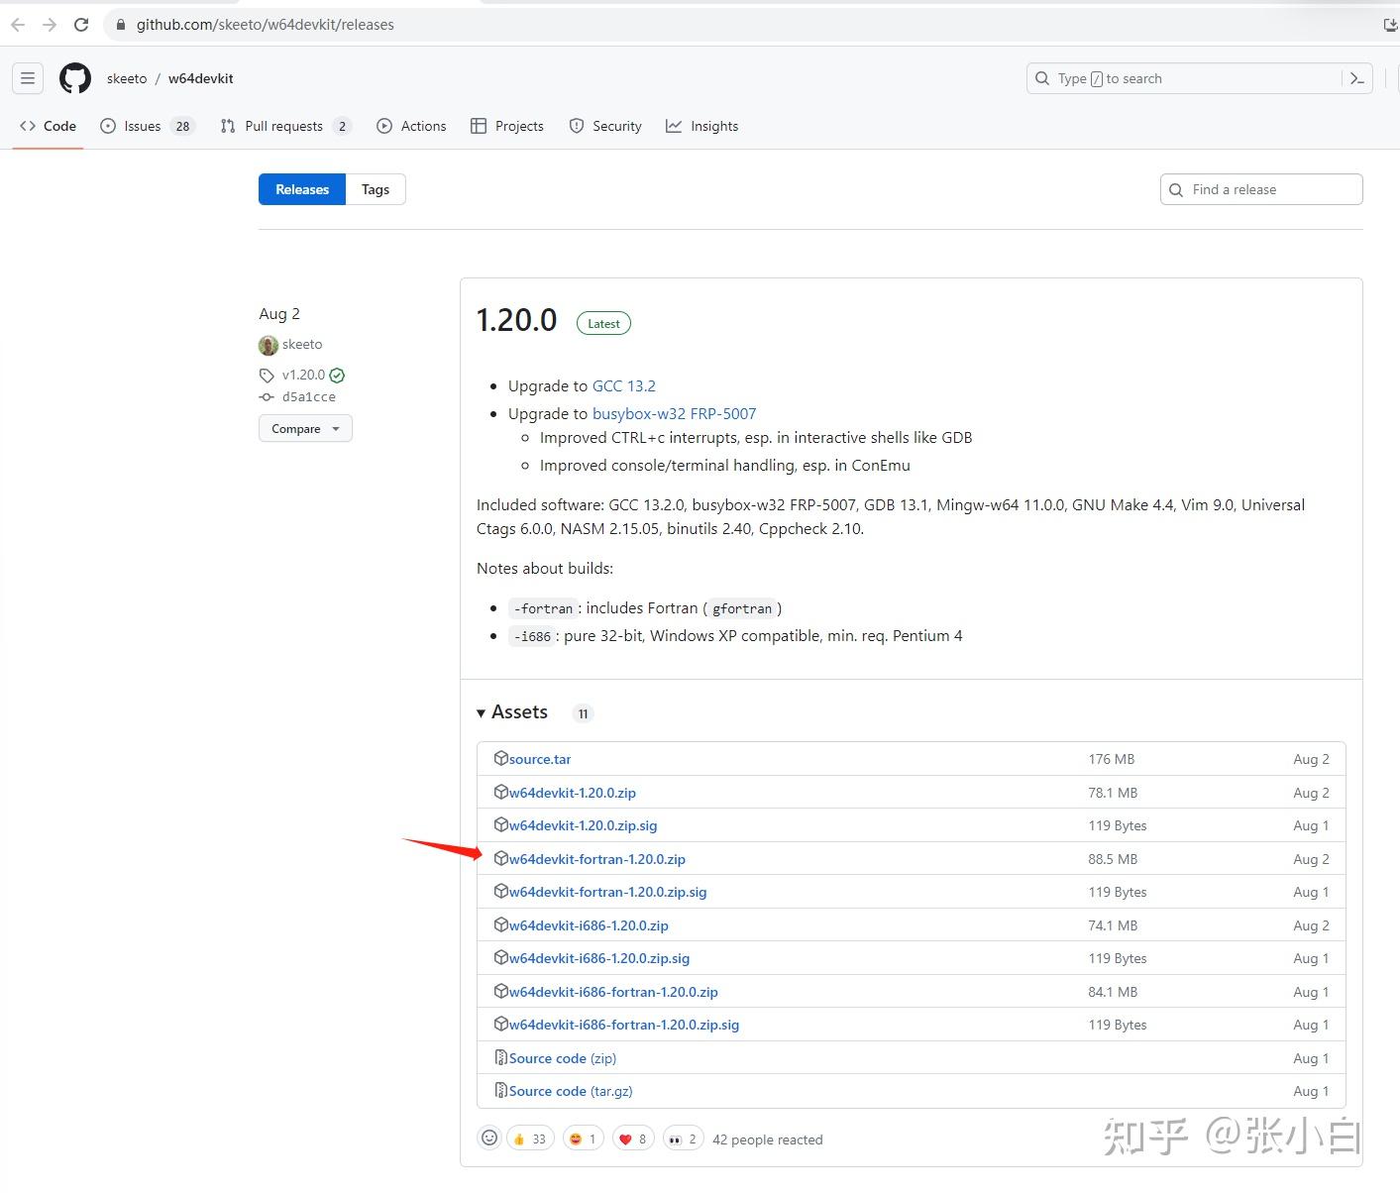Open the Security section
Viewport: 1400px width, 1193px height.
point(605,126)
